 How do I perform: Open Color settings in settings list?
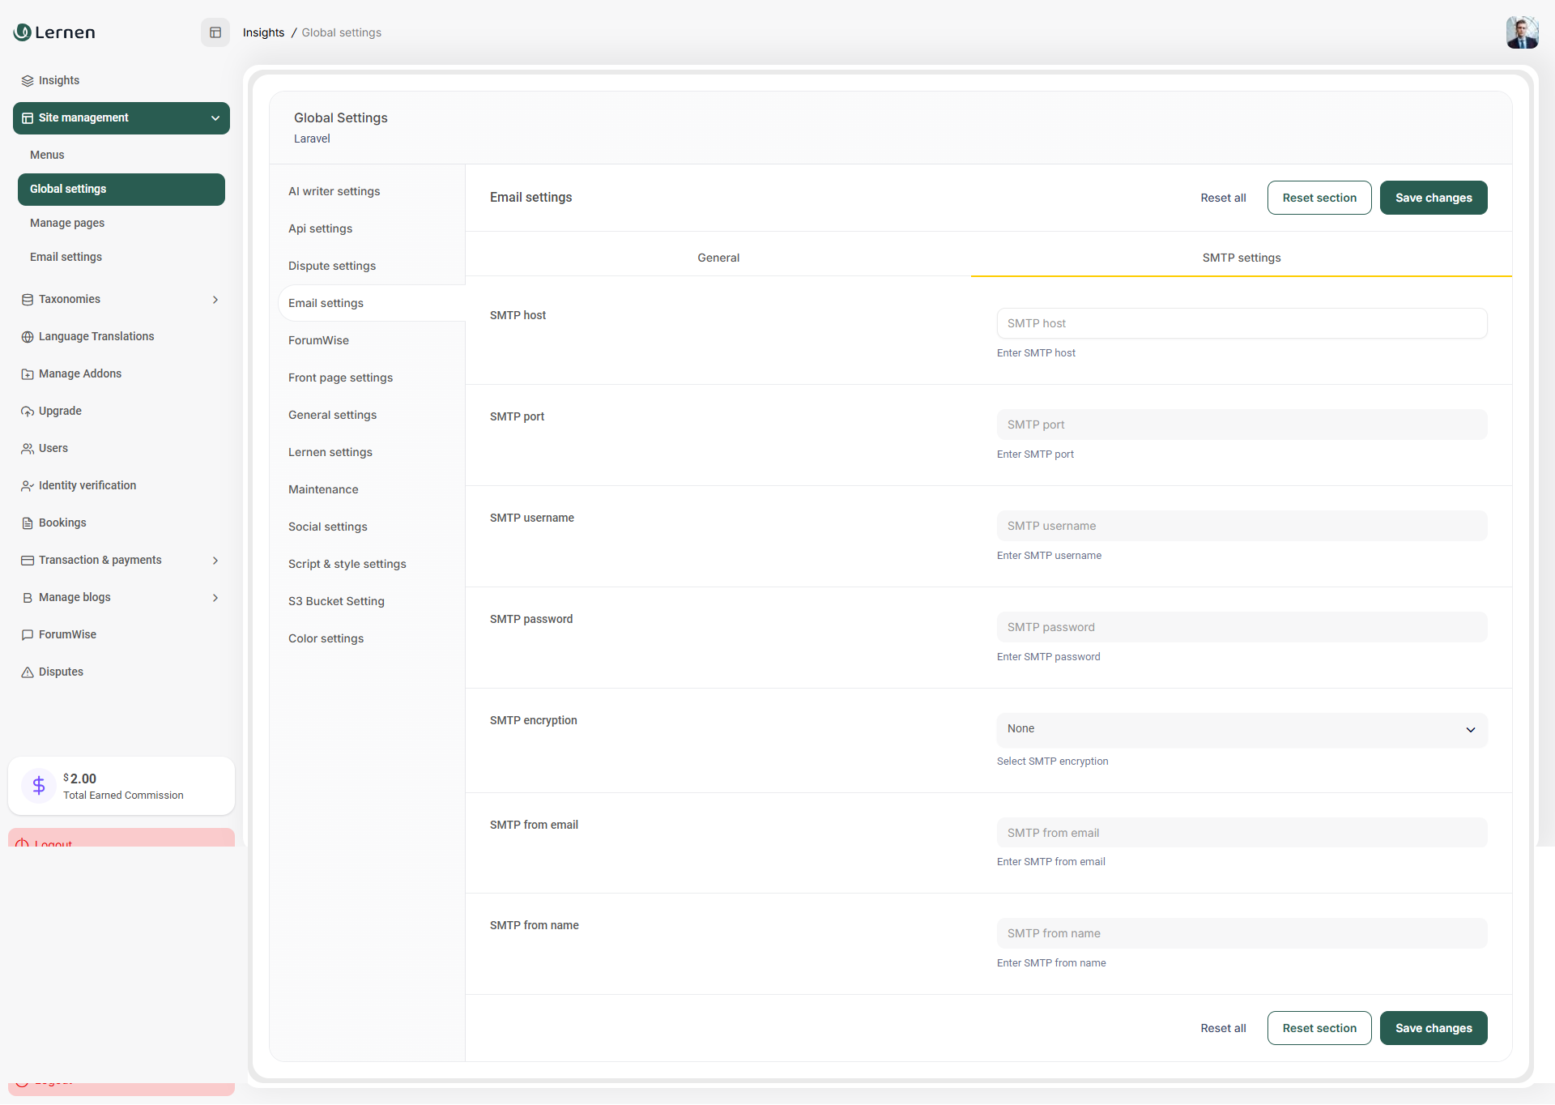point(326,638)
